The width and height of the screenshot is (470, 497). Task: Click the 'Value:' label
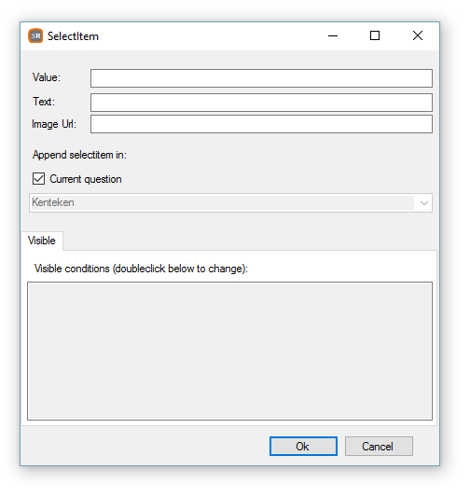click(x=47, y=77)
